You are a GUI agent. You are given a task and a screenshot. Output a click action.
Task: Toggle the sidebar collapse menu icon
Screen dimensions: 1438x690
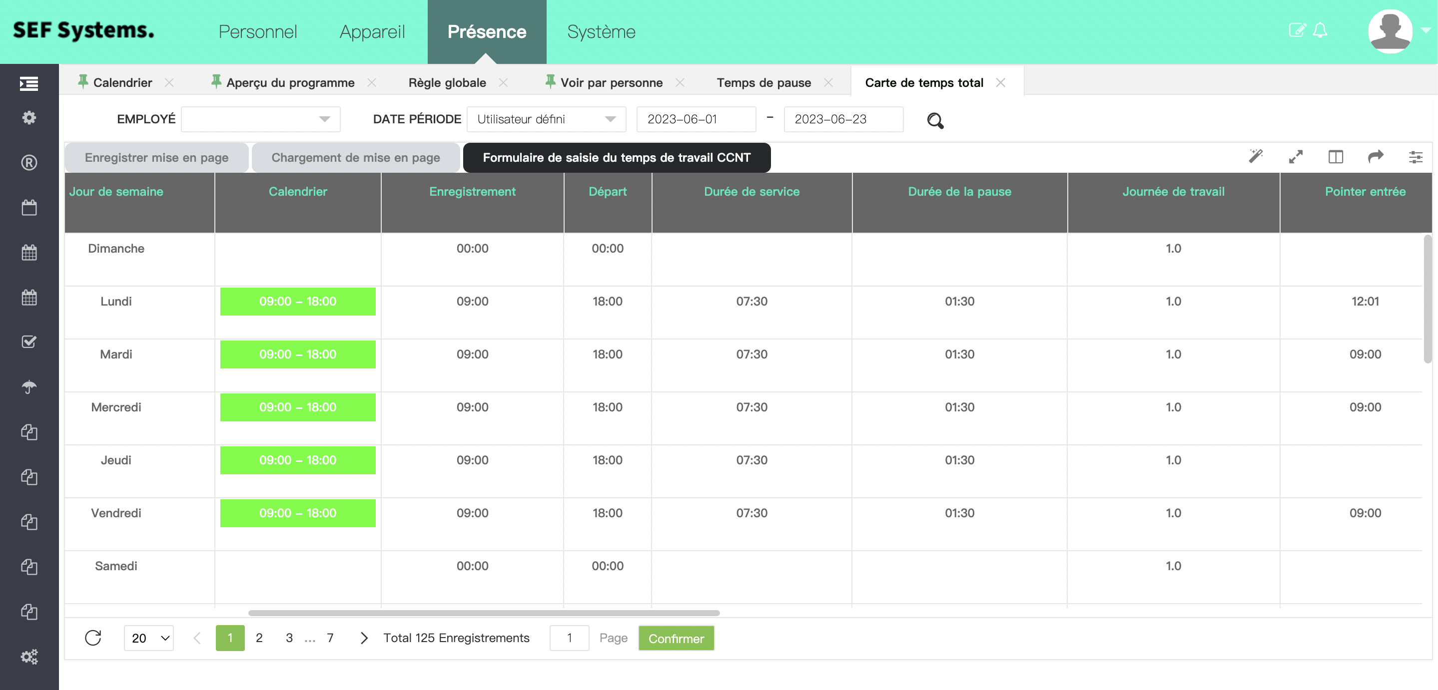(29, 84)
